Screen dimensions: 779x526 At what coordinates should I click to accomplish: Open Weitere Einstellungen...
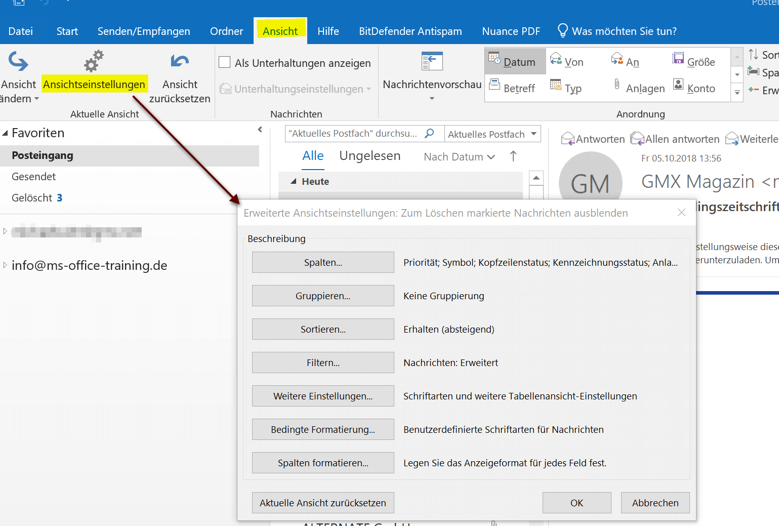323,396
